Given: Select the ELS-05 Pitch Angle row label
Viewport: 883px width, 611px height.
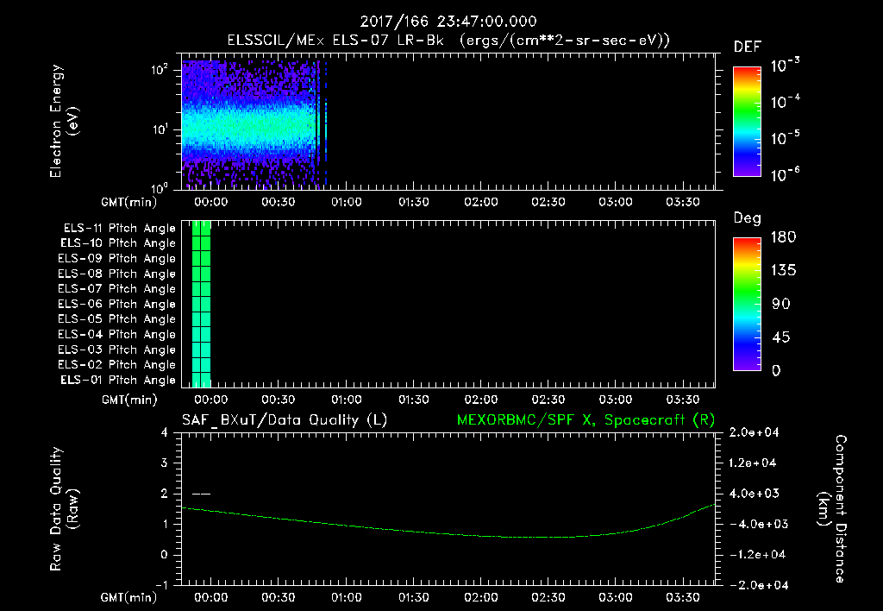Looking at the screenshot, I should pyautogui.click(x=116, y=319).
